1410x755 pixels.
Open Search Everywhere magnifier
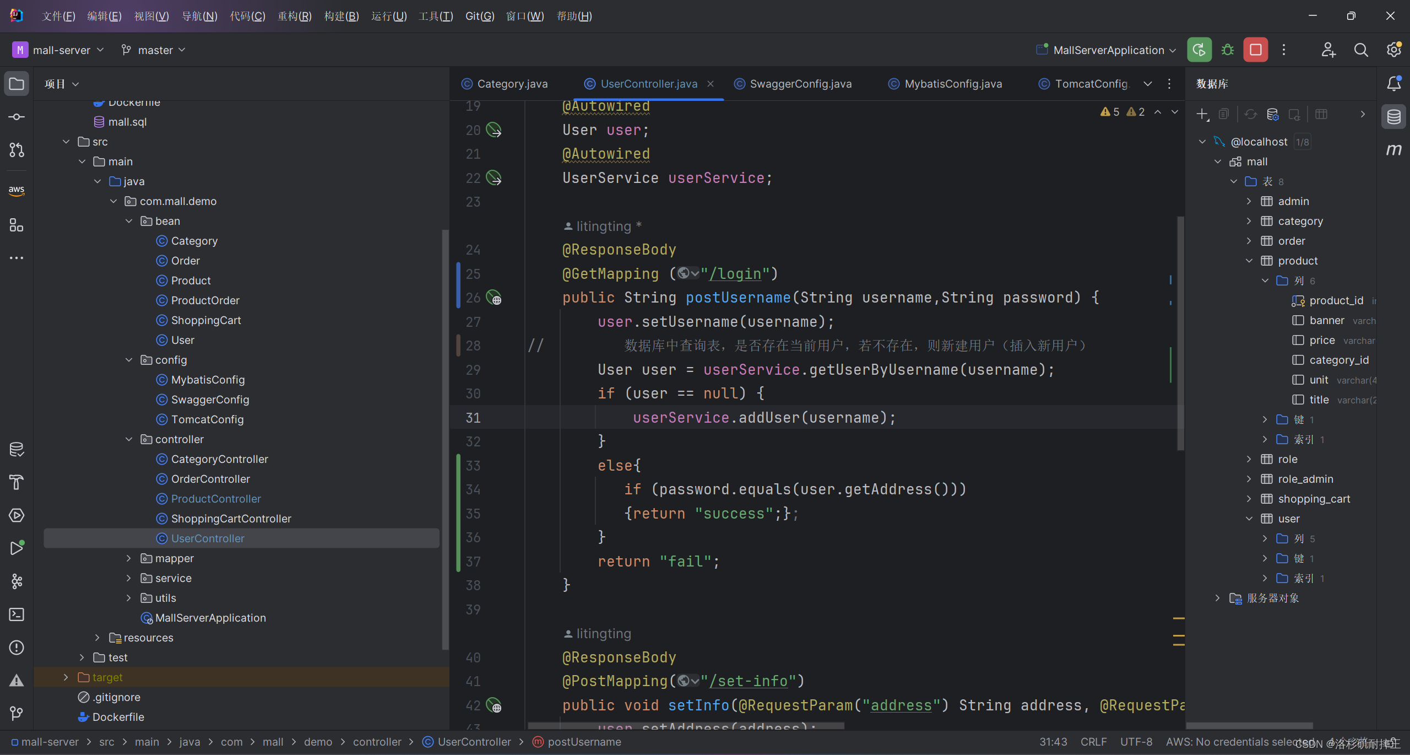(1361, 50)
